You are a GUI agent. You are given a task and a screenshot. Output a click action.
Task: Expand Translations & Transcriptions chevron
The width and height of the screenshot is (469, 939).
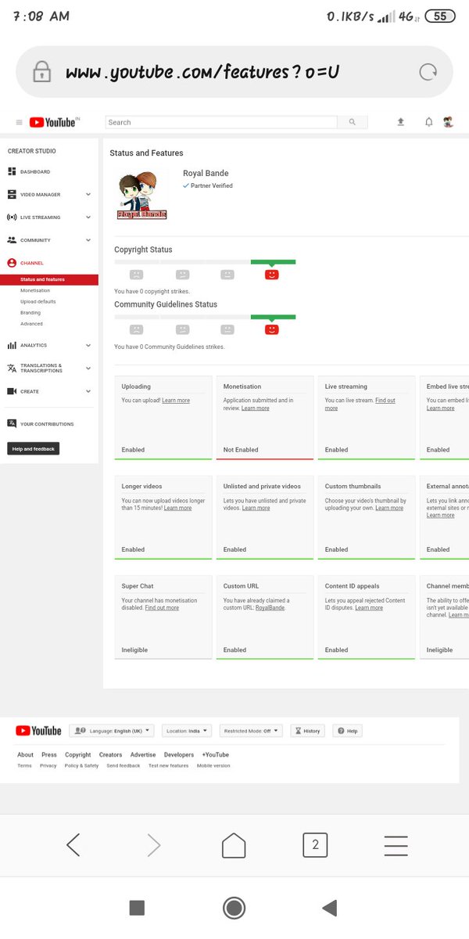click(x=88, y=368)
